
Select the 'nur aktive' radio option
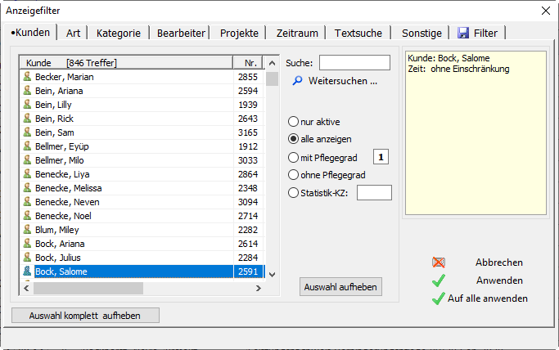pyautogui.click(x=293, y=122)
